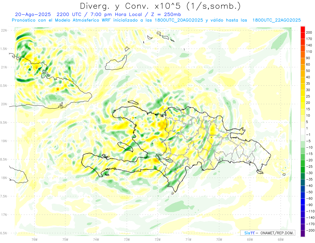Viewport: 315px width, 243px height.
Task: Click the '20N' latitude label
Action: 4,104
